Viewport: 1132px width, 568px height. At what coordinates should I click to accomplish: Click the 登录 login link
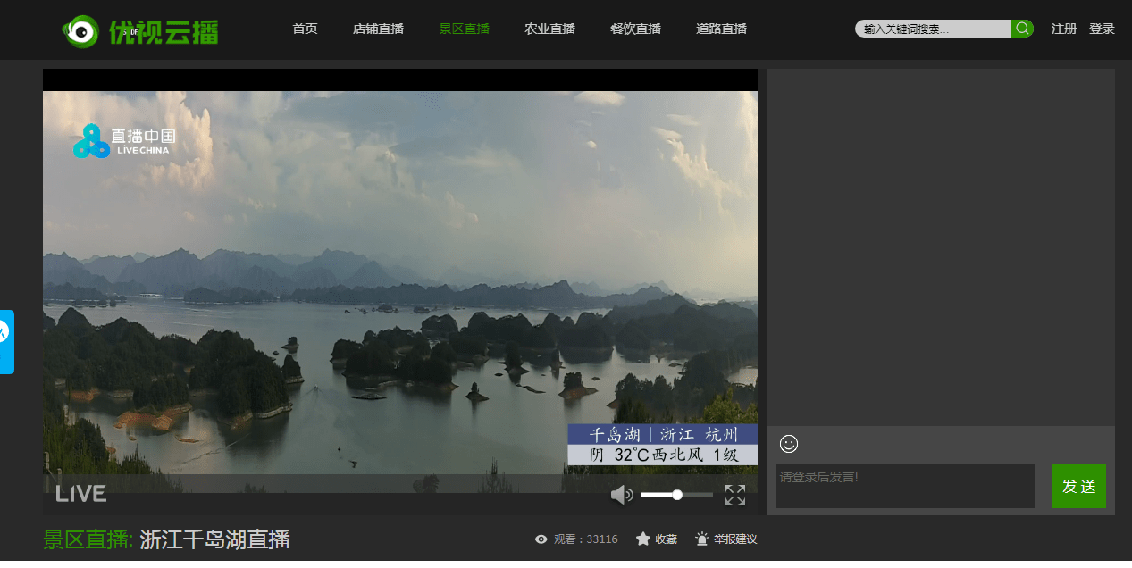click(1102, 29)
